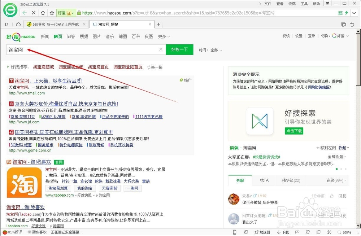Toggle the sidebar panel icon
361x236 pixels.
[x=6, y=24]
